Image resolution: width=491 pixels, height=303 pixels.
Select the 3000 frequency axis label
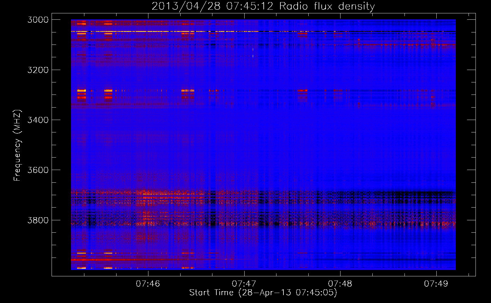pyautogui.click(x=38, y=20)
